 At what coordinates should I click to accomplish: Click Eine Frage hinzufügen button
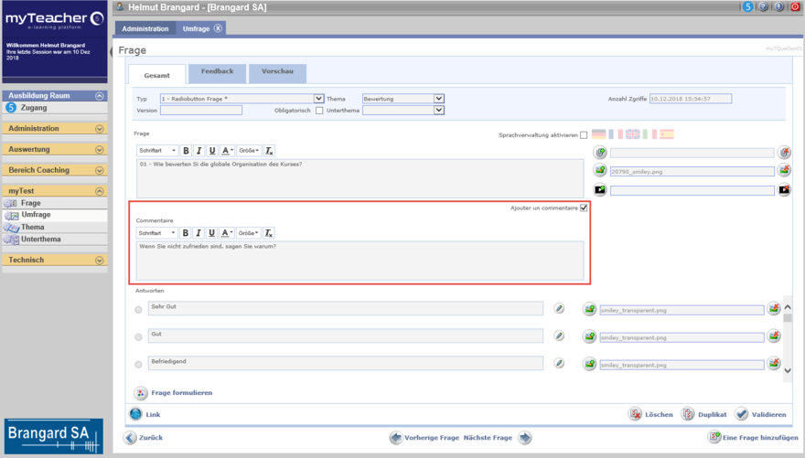746,438
